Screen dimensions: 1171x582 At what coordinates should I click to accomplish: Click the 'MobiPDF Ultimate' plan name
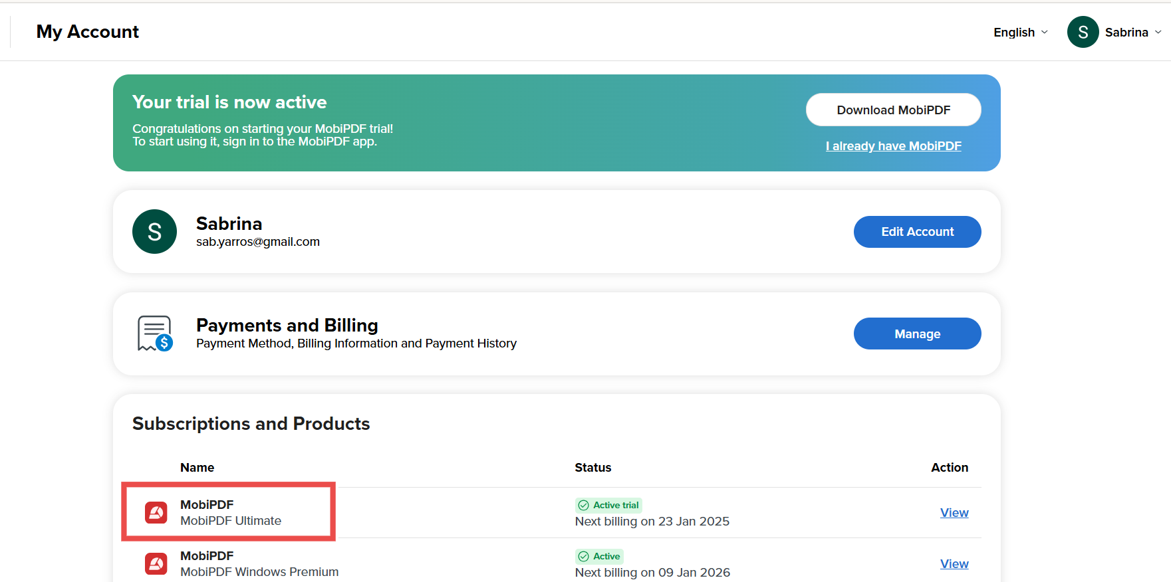pos(231,521)
